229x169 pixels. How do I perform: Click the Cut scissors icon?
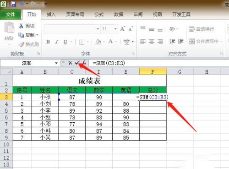pos(21,26)
